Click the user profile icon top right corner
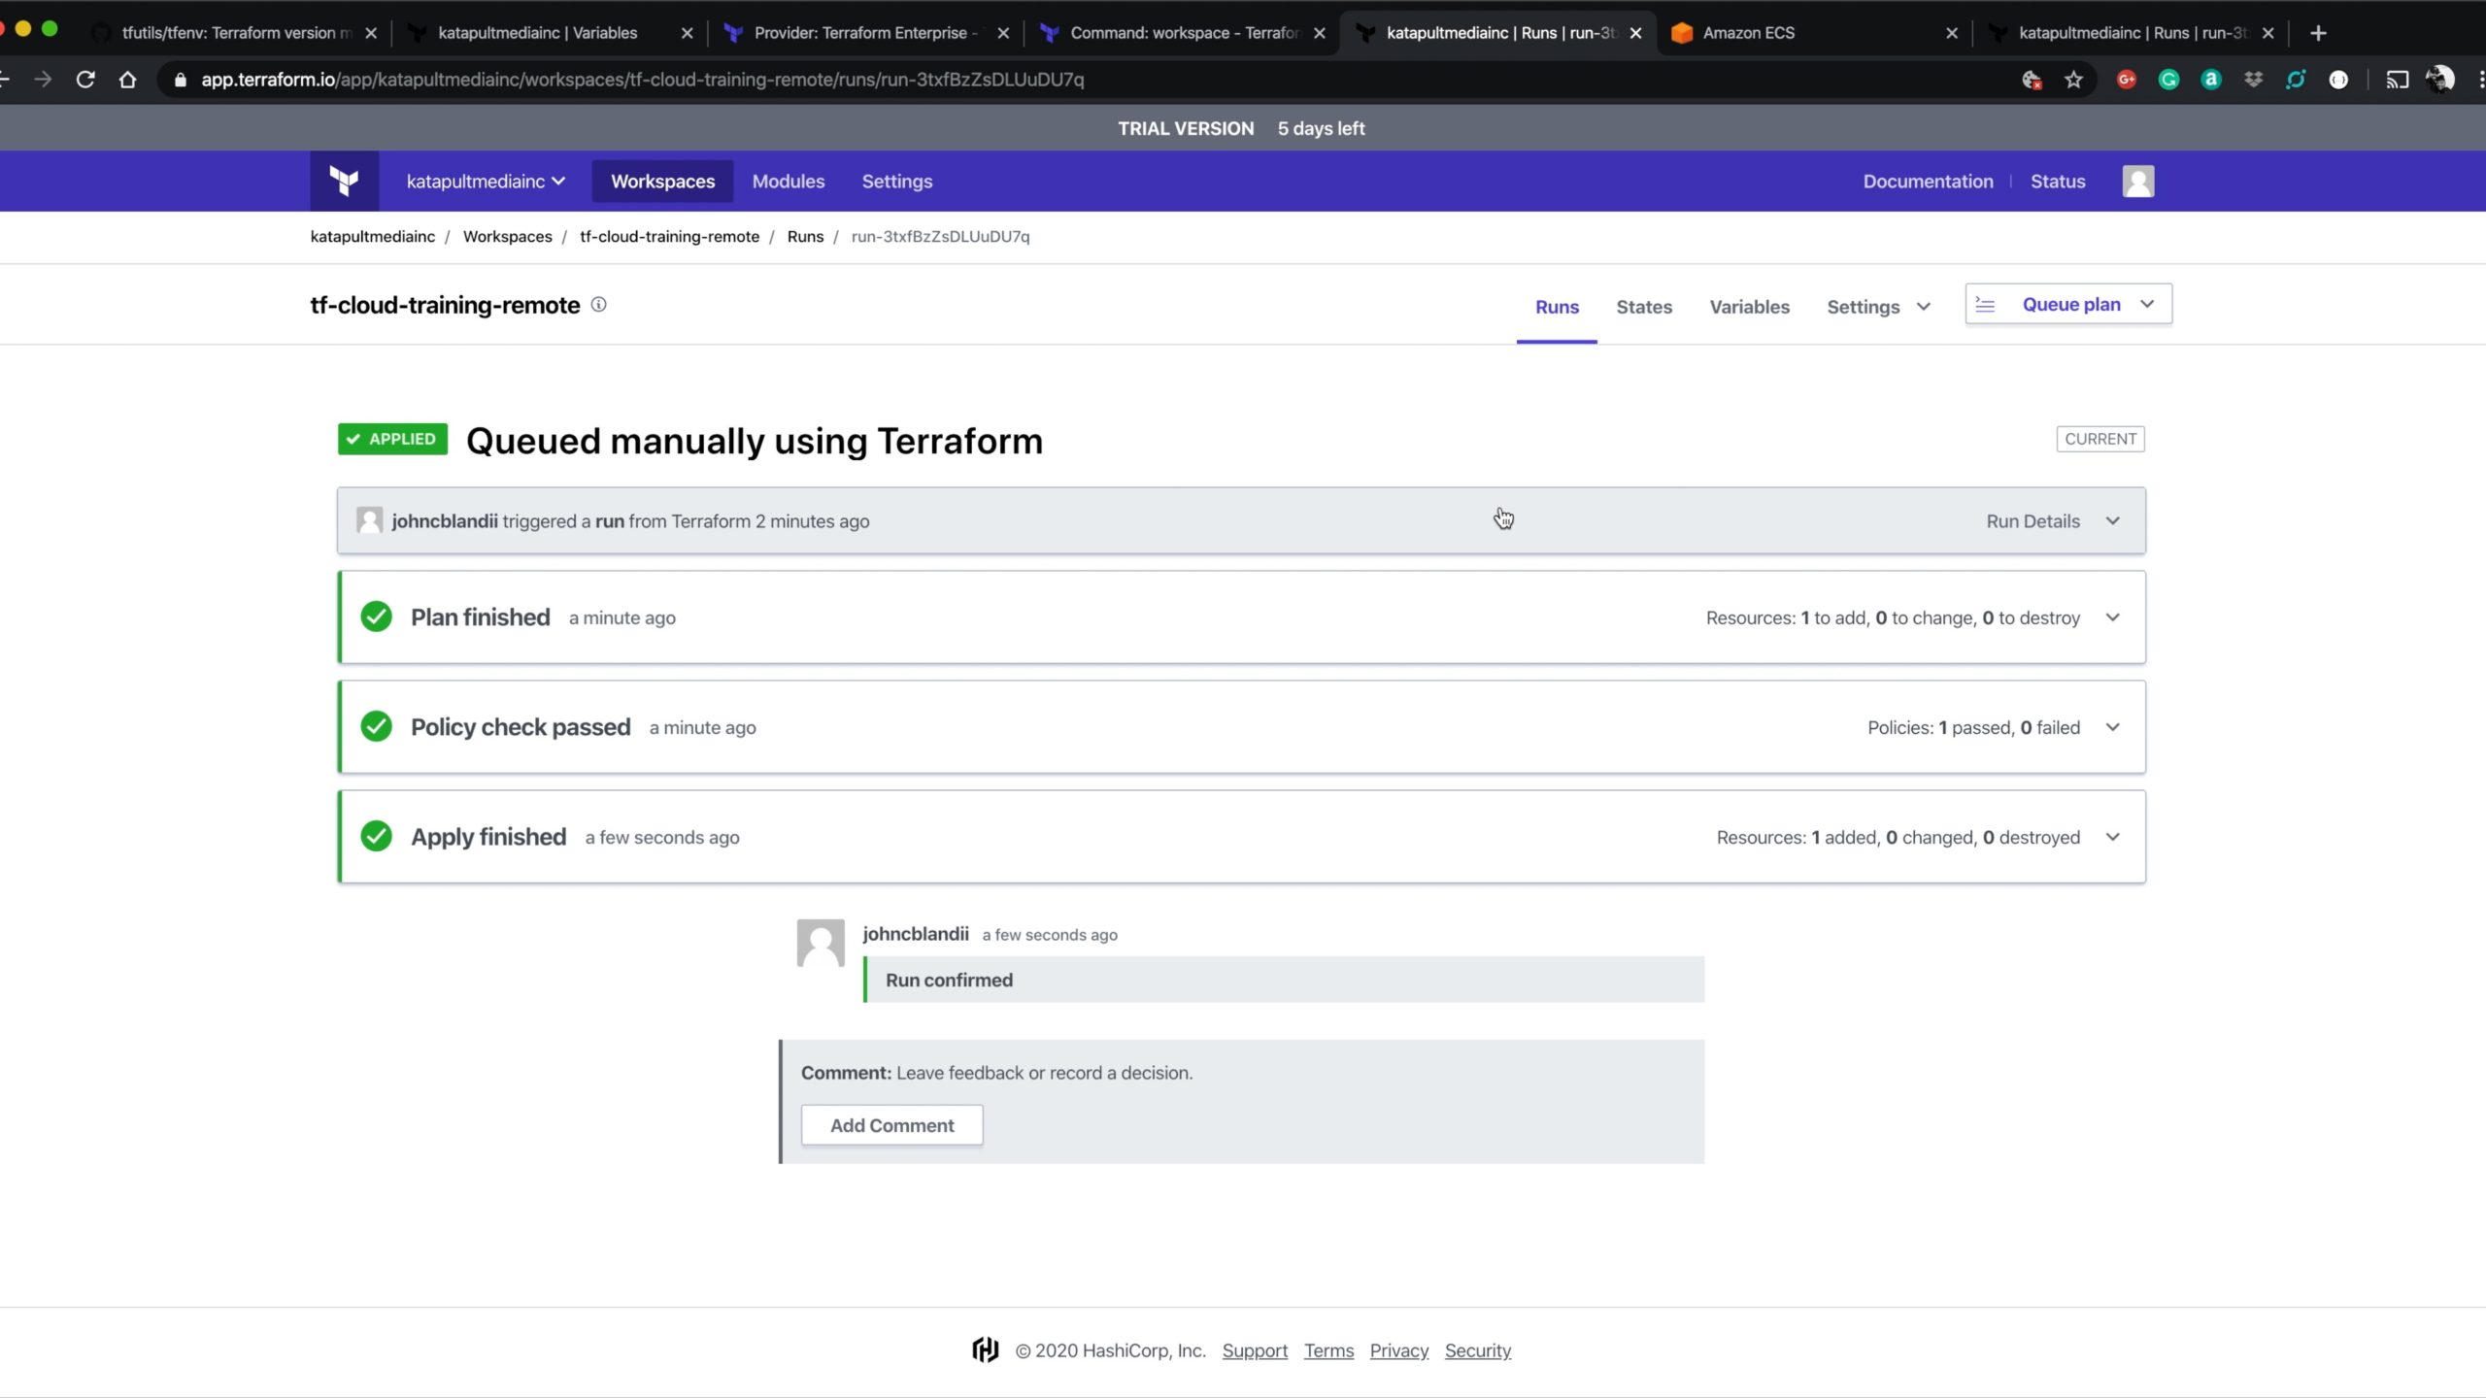 (2137, 181)
